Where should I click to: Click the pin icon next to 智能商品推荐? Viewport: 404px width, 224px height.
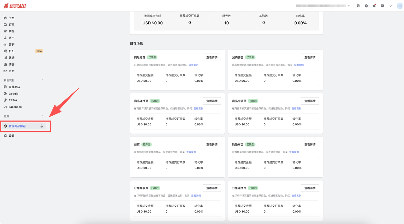click(41, 126)
